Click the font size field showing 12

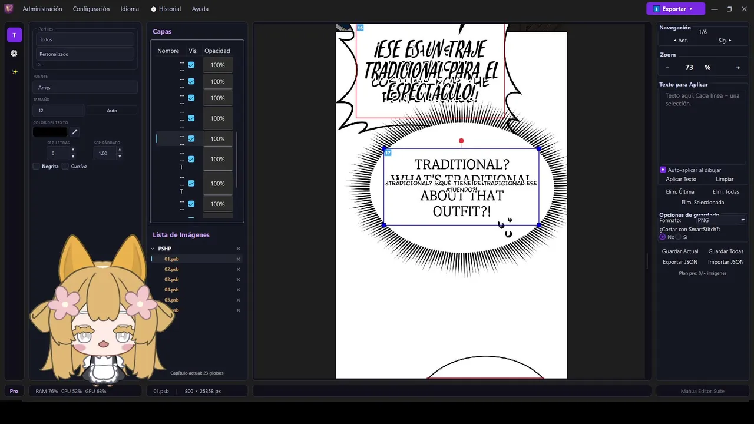pyautogui.click(x=59, y=111)
